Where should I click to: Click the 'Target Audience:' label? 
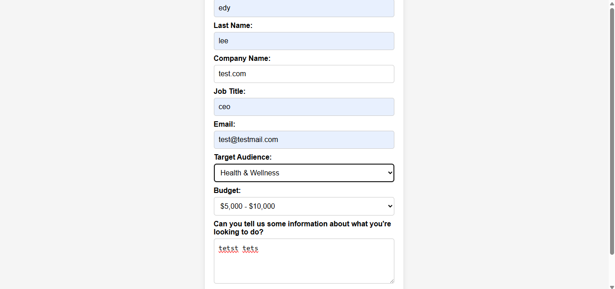click(x=243, y=157)
